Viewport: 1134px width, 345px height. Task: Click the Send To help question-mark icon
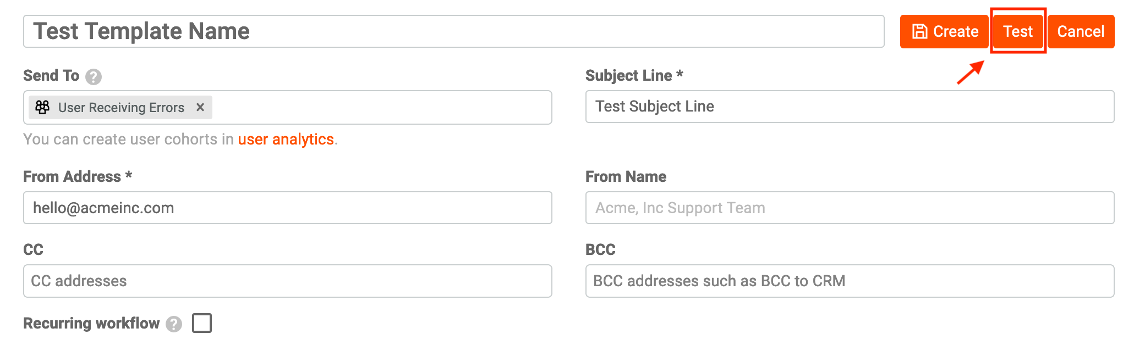(x=94, y=76)
